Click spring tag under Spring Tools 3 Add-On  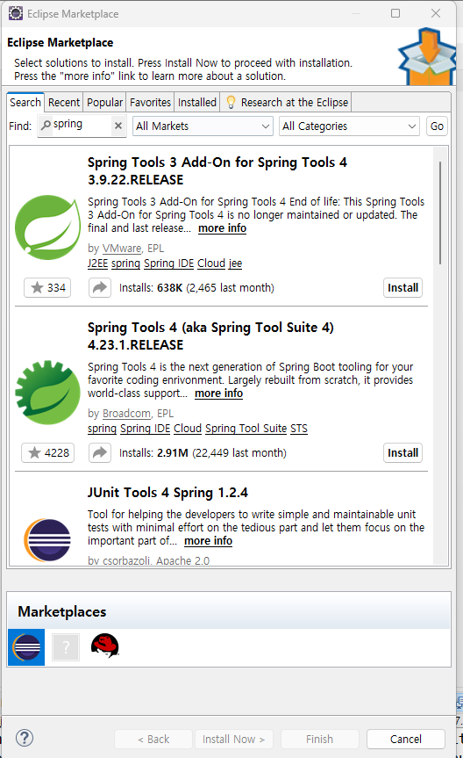point(125,263)
